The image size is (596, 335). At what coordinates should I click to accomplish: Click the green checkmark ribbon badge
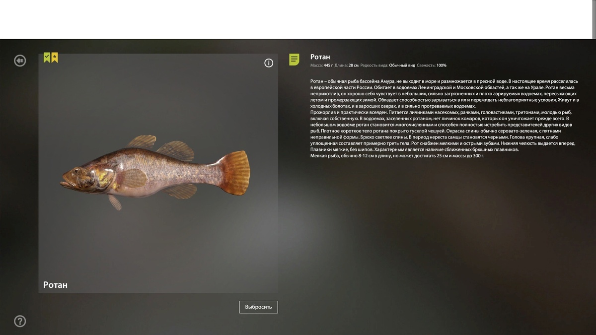tap(47, 58)
